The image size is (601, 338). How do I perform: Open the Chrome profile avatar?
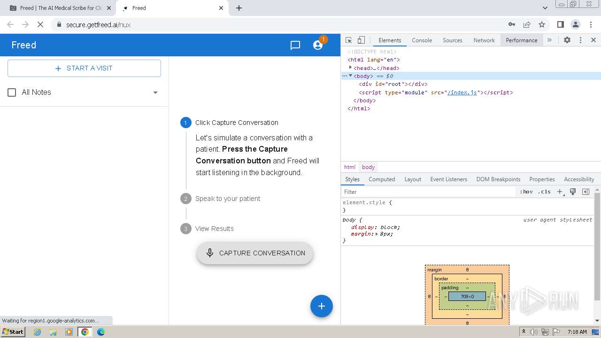pos(576,24)
